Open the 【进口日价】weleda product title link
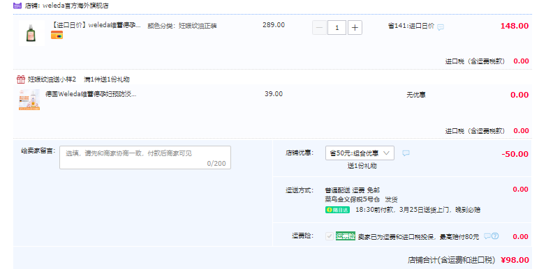Screen dimensions: 539x269 pos(96,25)
